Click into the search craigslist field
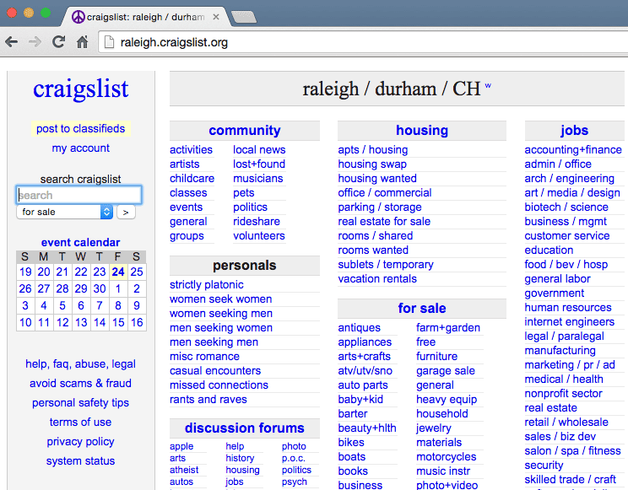 tap(78, 195)
